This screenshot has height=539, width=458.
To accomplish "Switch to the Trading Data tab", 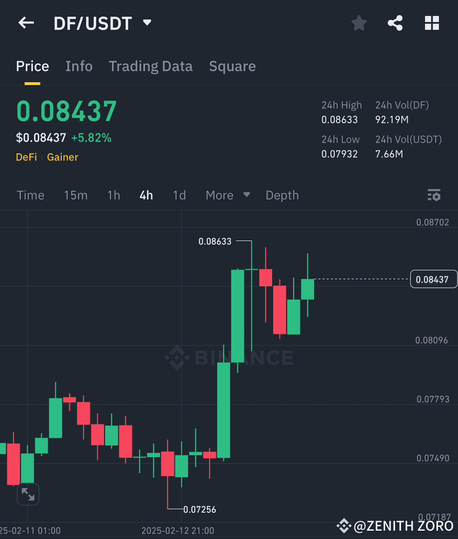I will (x=150, y=66).
